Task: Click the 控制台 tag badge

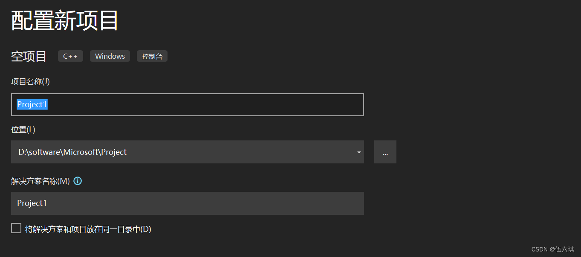Action: point(152,56)
